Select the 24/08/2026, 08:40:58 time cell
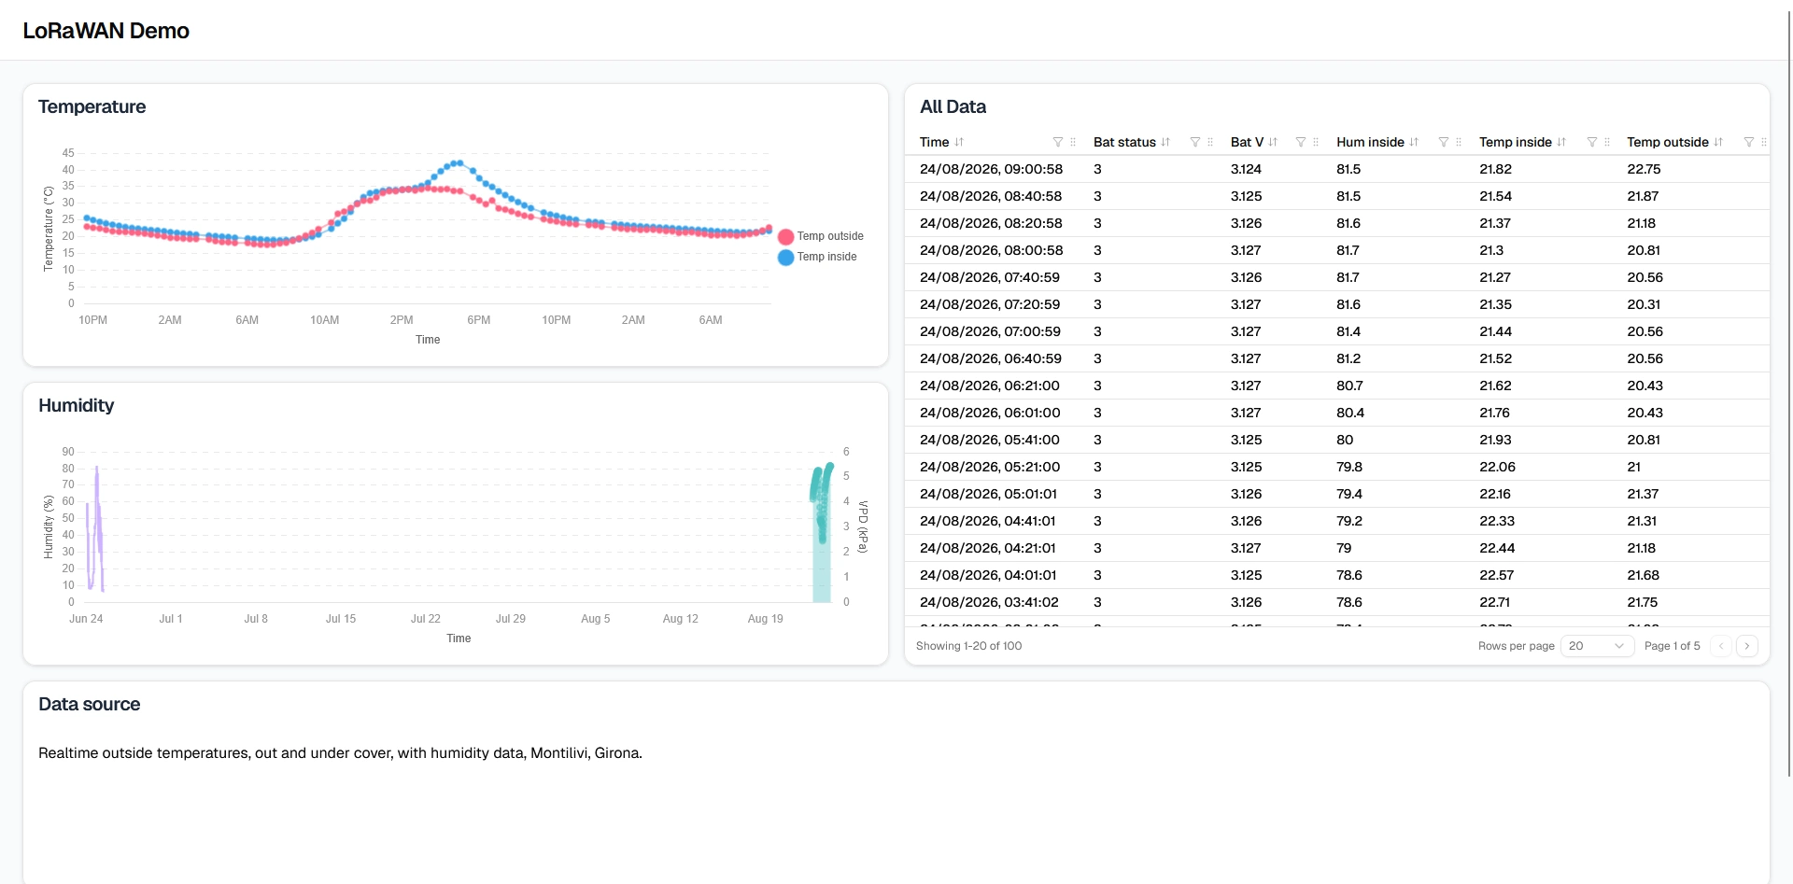Viewport: 1793px width, 884px height. 991,196
